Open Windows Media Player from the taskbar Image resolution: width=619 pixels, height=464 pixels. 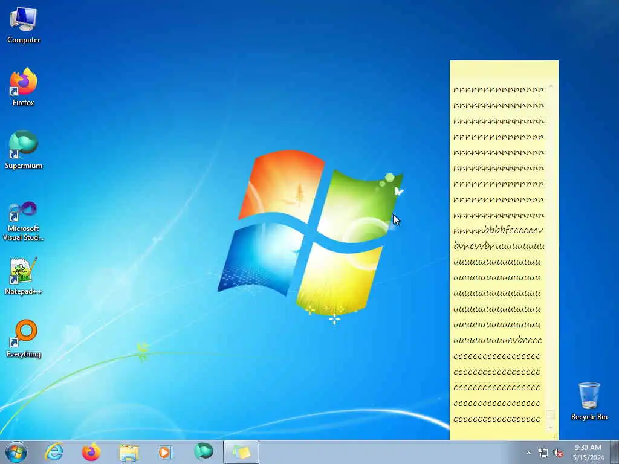165,452
